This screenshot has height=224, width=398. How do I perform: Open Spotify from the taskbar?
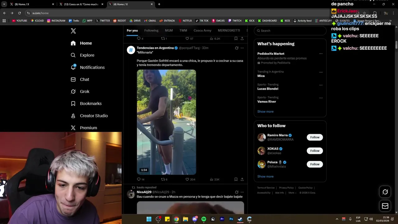click(204, 219)
